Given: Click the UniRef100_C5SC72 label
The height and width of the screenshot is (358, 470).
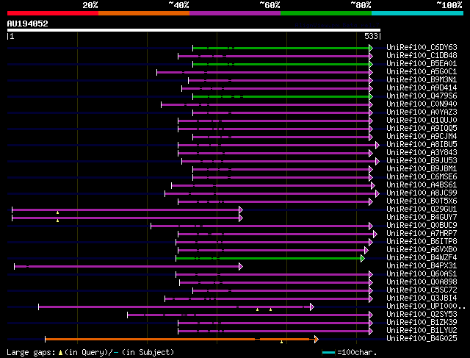Looking at the screenshot, I should click(x=422, y=290).
